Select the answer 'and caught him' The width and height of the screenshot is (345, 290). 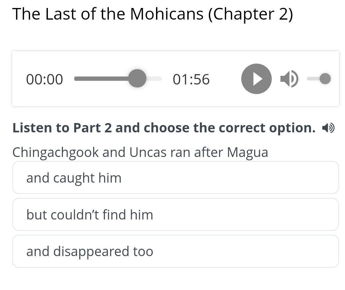point(175,178)
